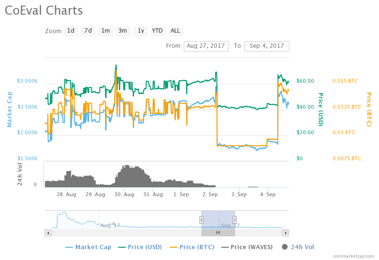Image resolution: width=379 pixels, height=260 pixels.
Task: Set zoom range to 1y
Action: [x=141, y=31]
